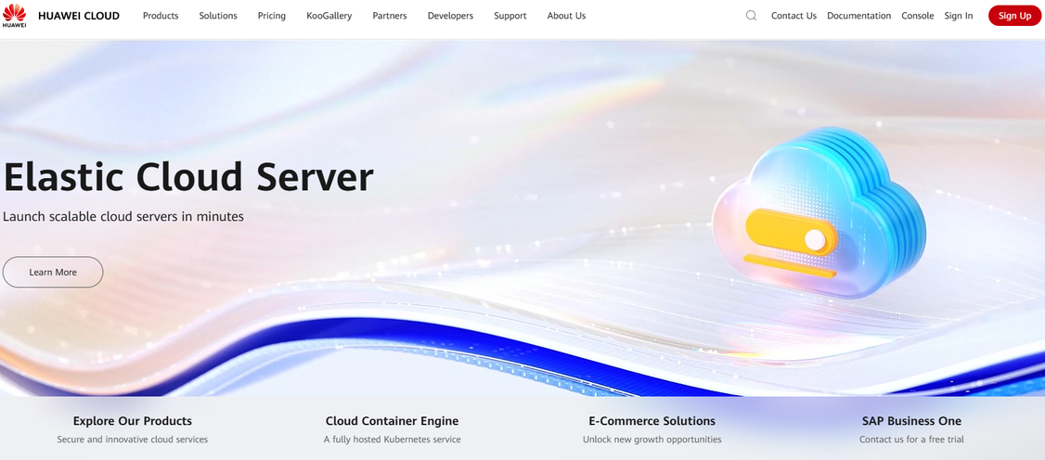Open the search magnifier icon
The image size is (1045, 460).
click(751, 16)
